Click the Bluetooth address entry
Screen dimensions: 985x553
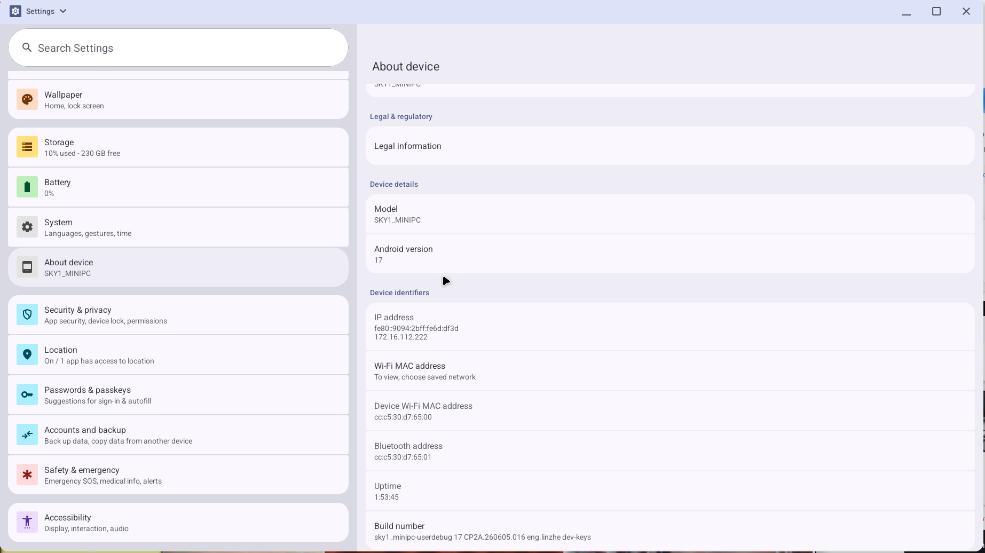(x=670, y=451)
